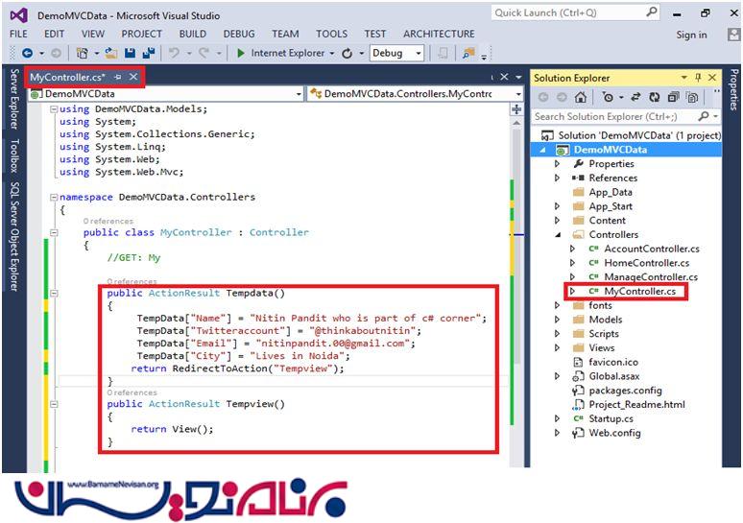The width and height of the screenshot is (743, 523).
Task: Click the Save All toolbar icon
Action: coord(149,54)
